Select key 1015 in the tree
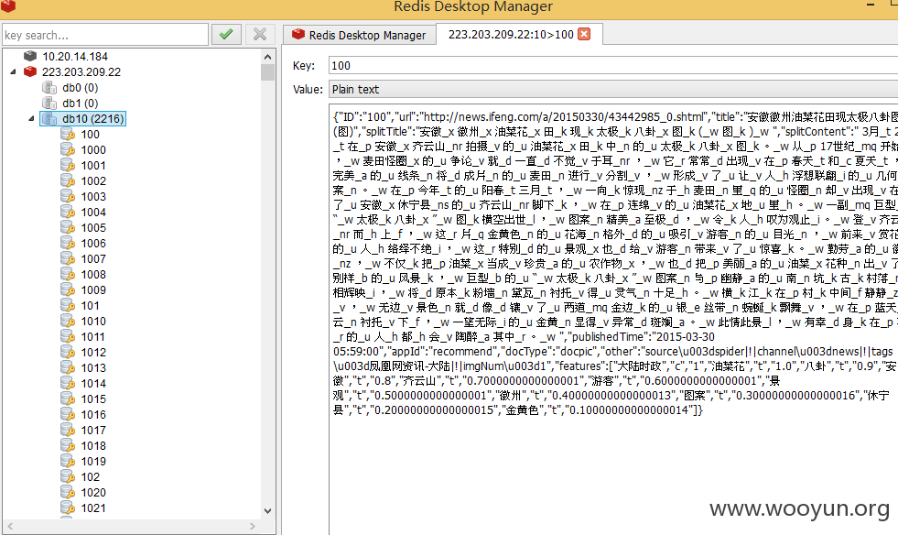Viewport: 898px width, 535px height. point(93,399)
